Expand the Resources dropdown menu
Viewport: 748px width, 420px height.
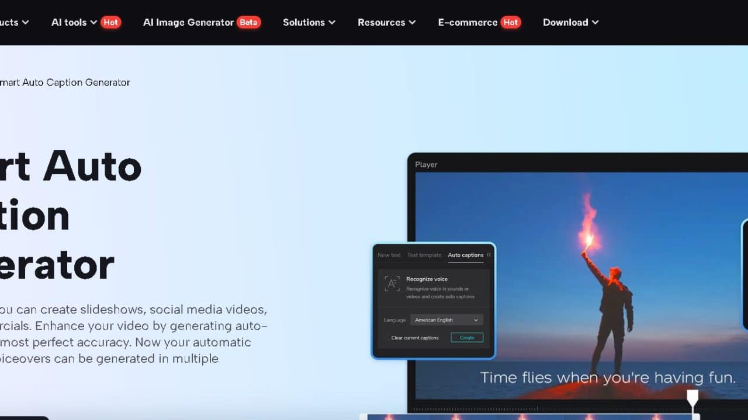(386, 22)
